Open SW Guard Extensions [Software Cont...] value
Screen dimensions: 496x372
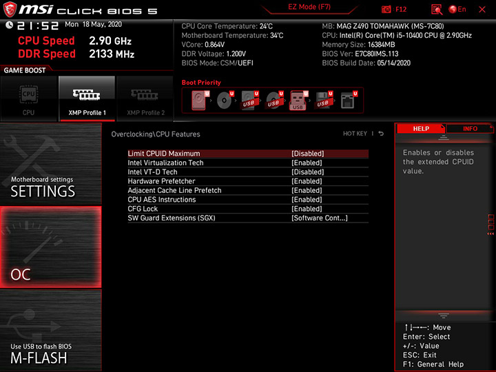tap(320, 218)
